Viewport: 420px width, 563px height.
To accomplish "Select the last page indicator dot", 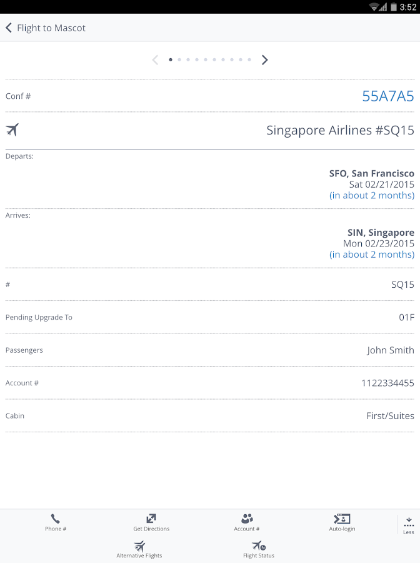I will click(249, 60).
